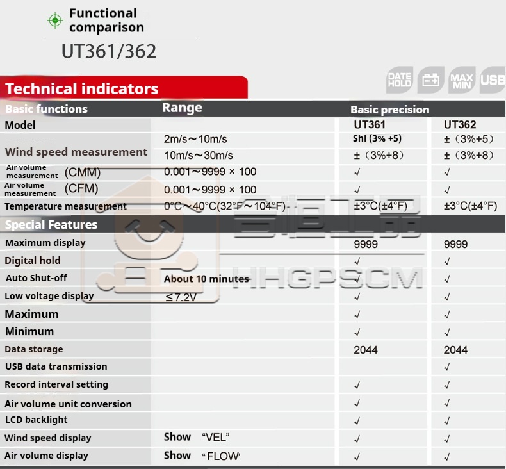This screenshot has height=469, width=506.
Task: Click the UT361/362 title text
Action: click(109, 51)
